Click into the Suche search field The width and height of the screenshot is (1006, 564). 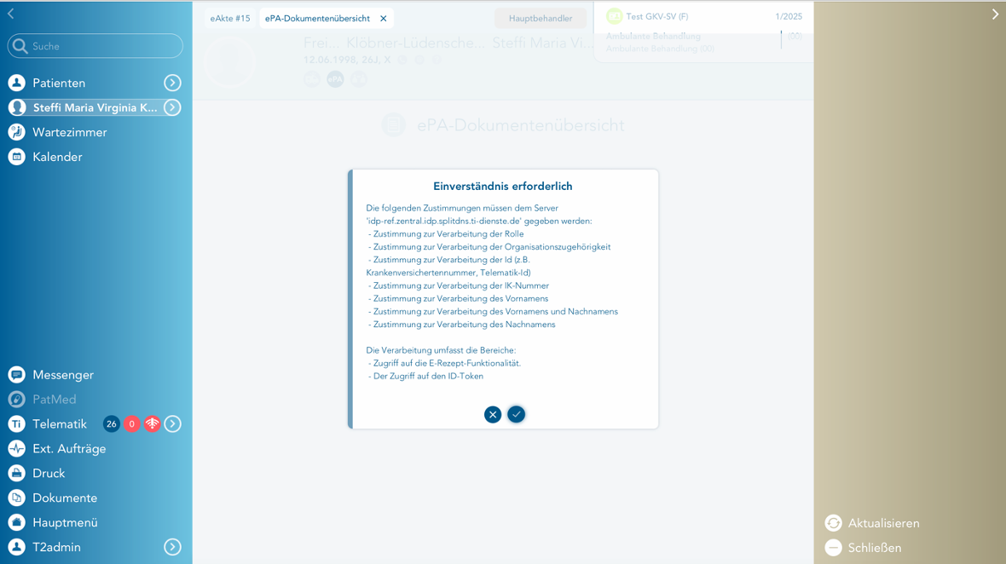click(102, 46)
